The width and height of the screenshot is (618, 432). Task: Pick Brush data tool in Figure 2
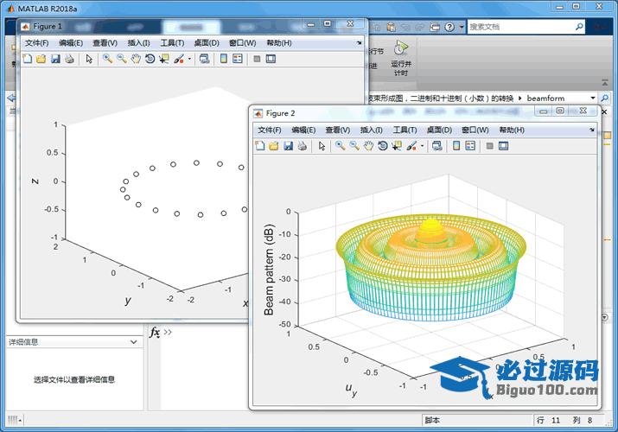(x=411, y=146)
